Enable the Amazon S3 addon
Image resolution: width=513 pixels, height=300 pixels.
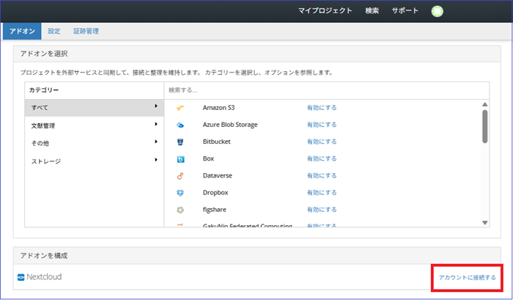[322, 108]
